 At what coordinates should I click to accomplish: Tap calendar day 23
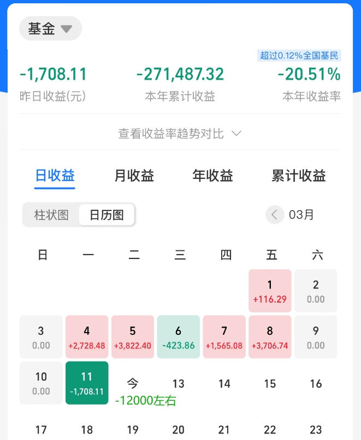click(x=316, y=430)
